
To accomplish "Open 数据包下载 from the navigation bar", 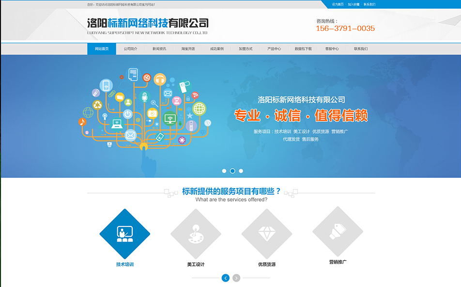I will pos(303,49).
